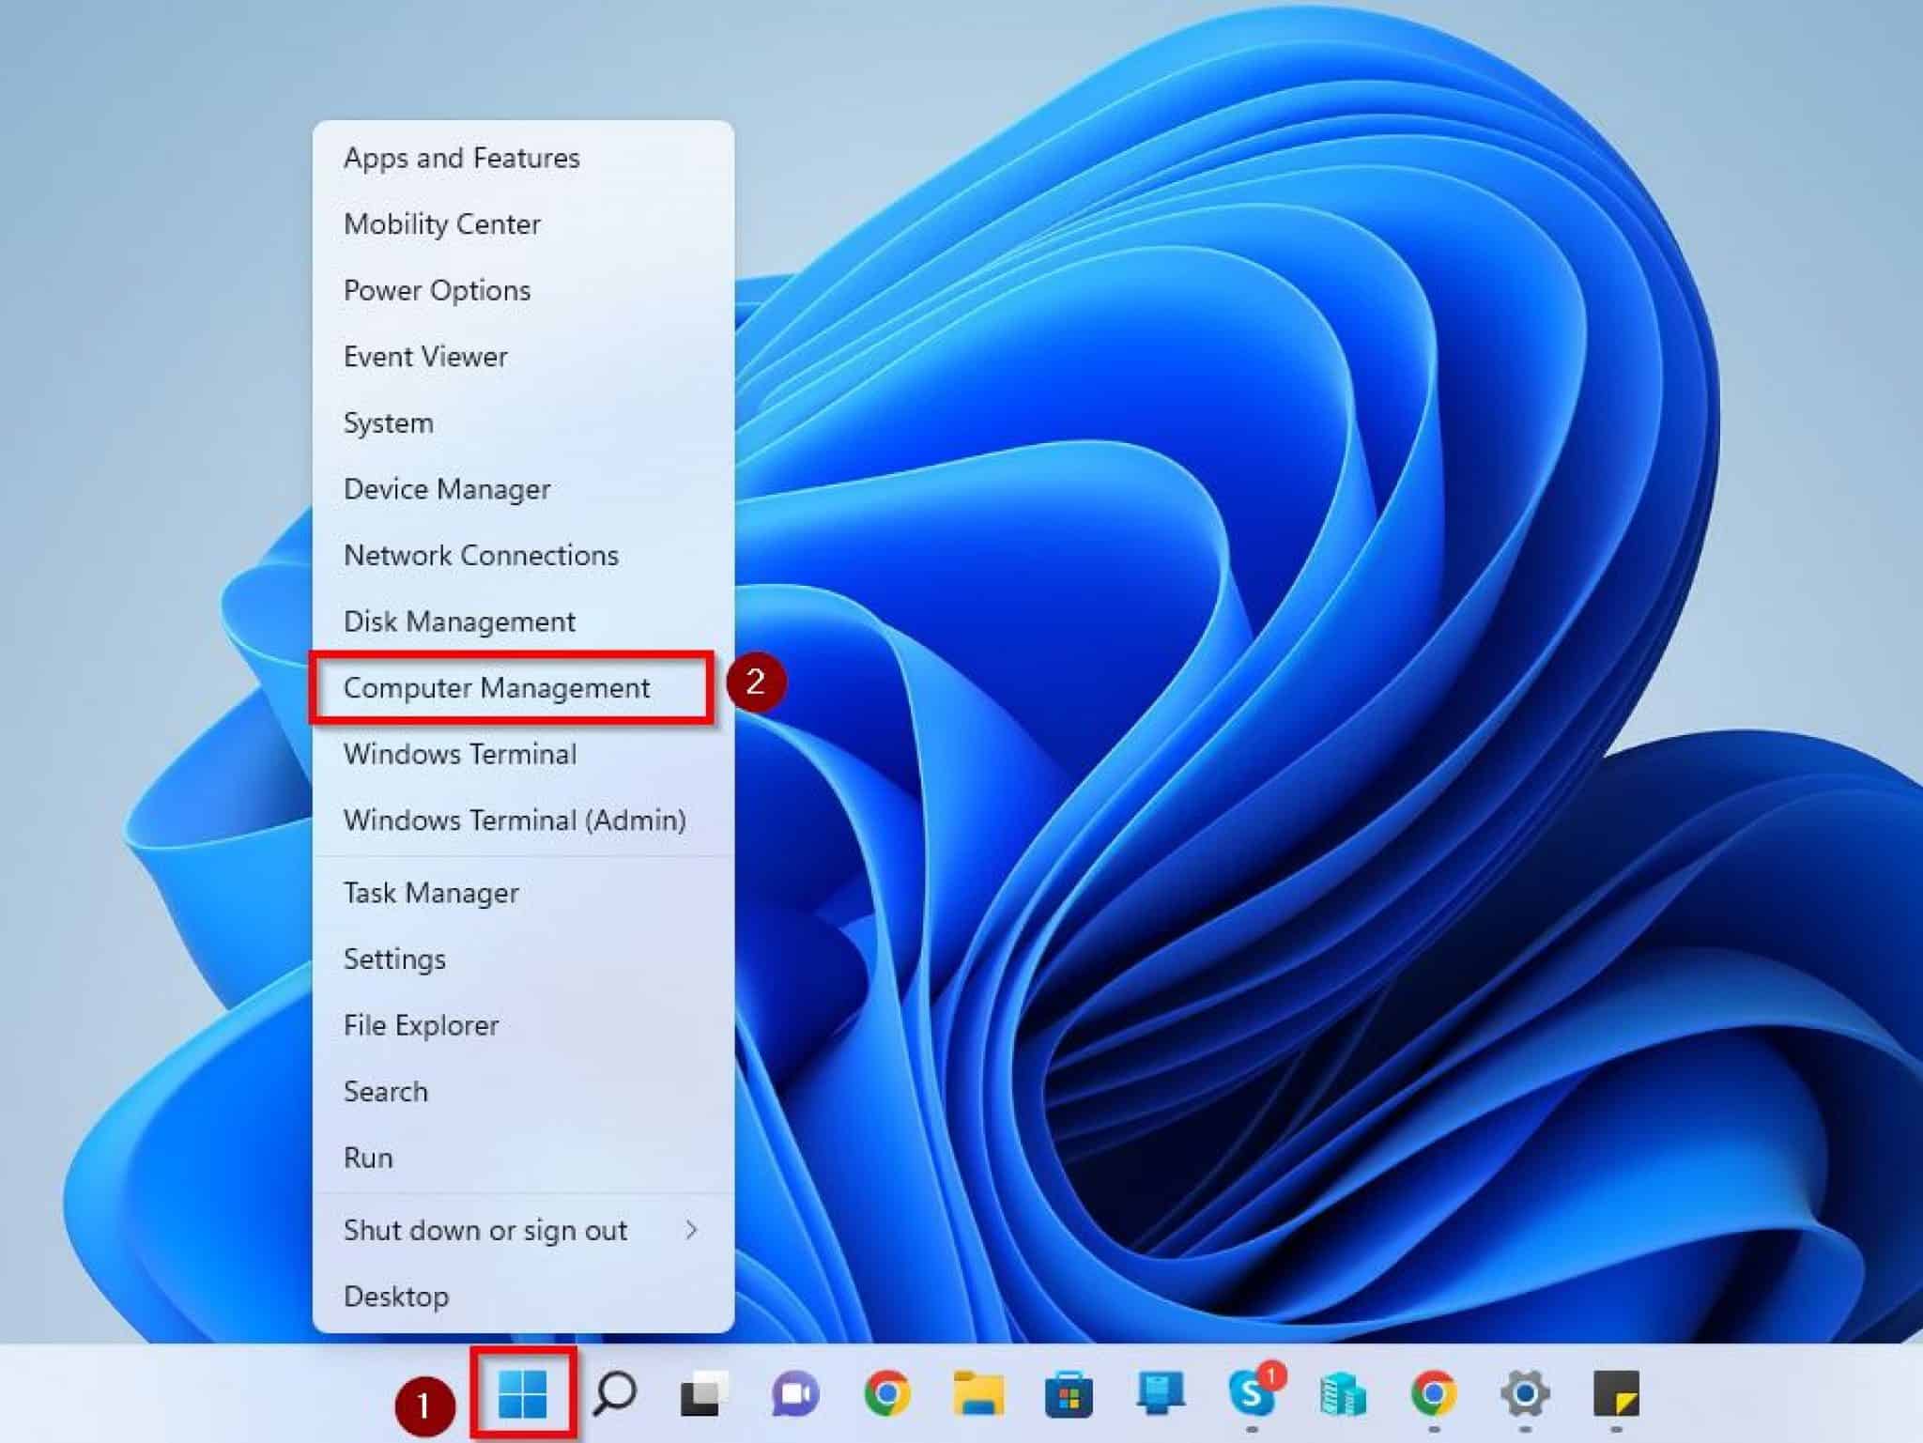Open Computer Management
This screenshot has height=1443, width=1923.
(x=497, y=687)
